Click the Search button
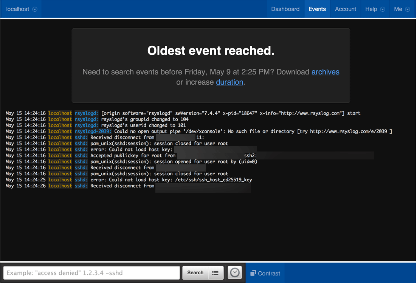The height and width of the screenshot is (283, 417). [195, 273]
